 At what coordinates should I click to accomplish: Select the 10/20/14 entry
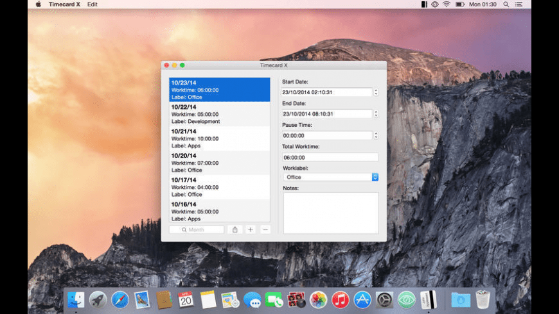coord(220,163)
